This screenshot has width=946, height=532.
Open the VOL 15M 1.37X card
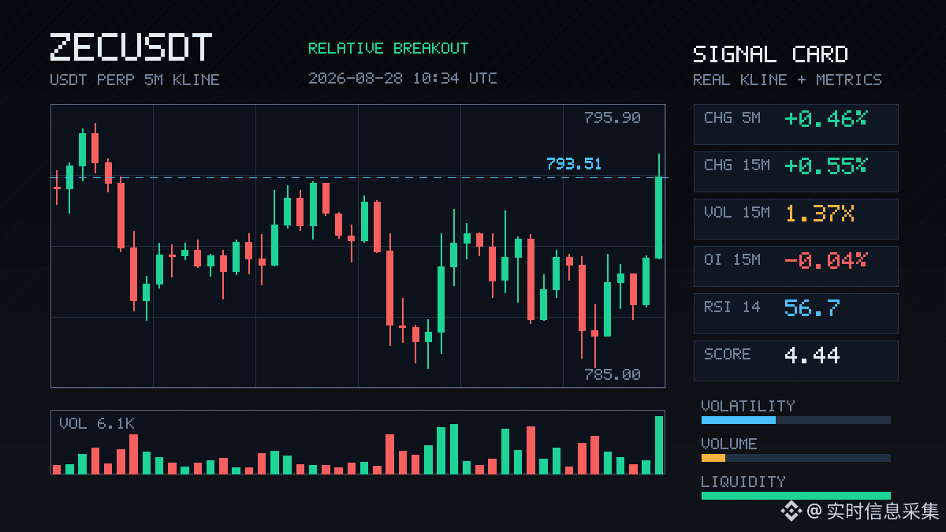[x=795, y=219]
